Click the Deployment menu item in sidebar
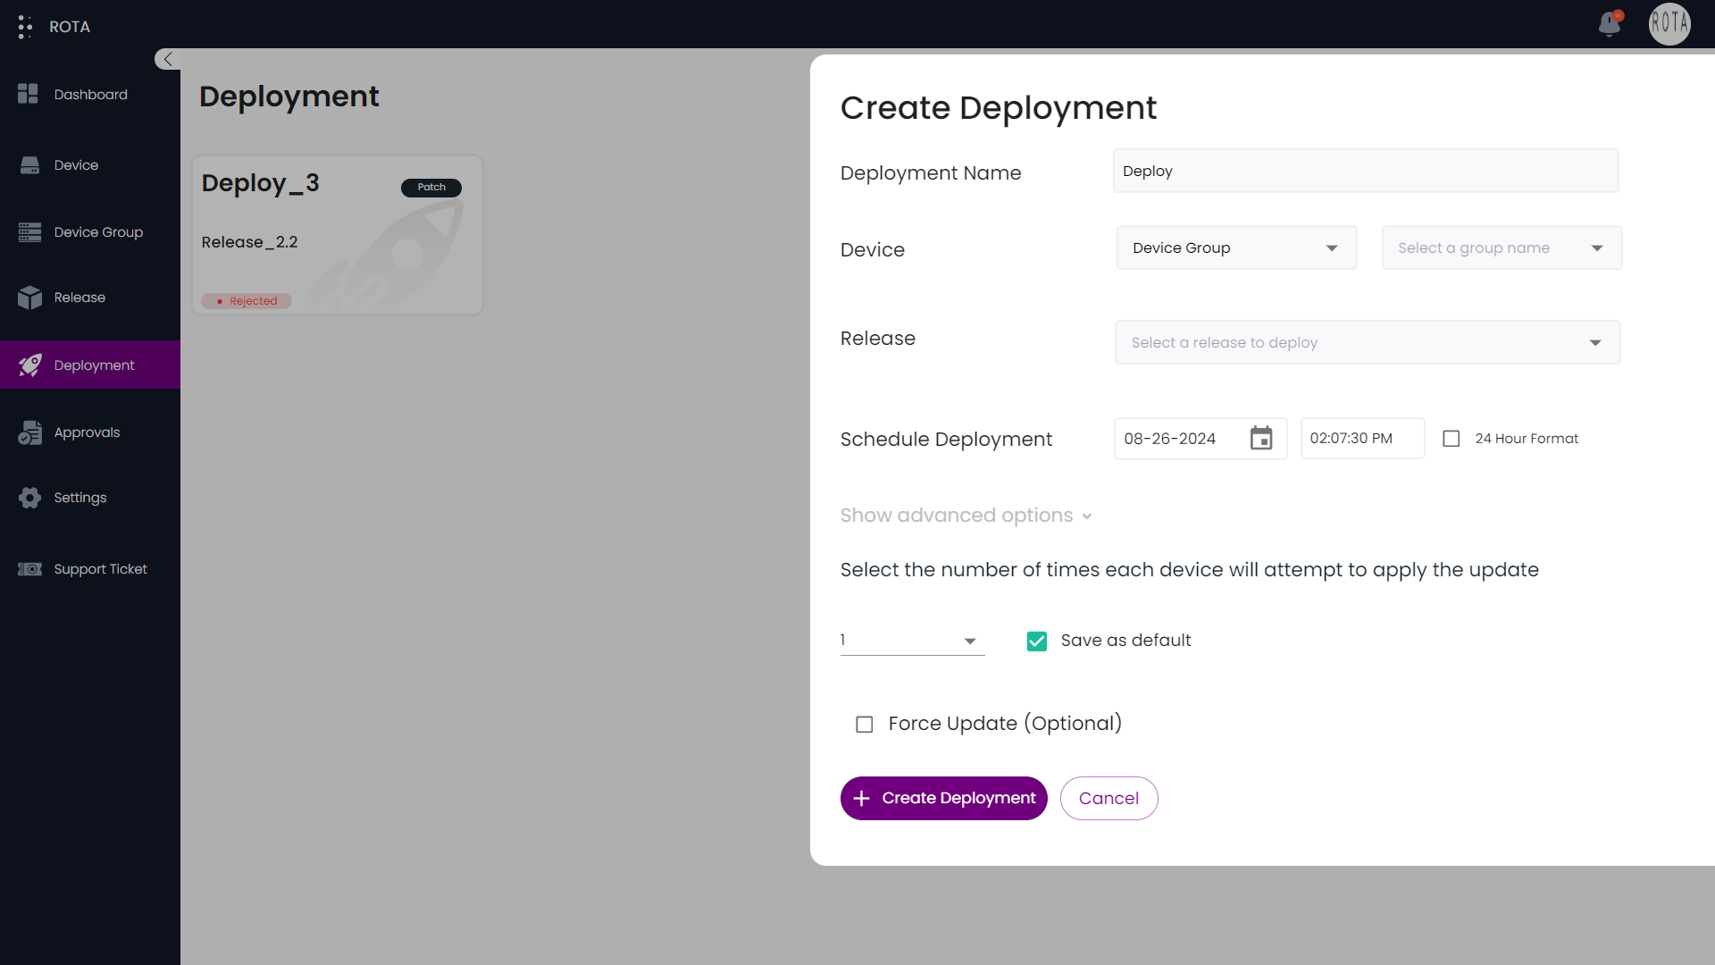 [94, 364]
